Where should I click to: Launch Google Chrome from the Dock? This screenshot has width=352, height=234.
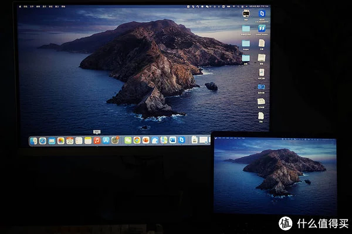click(137, 140)
